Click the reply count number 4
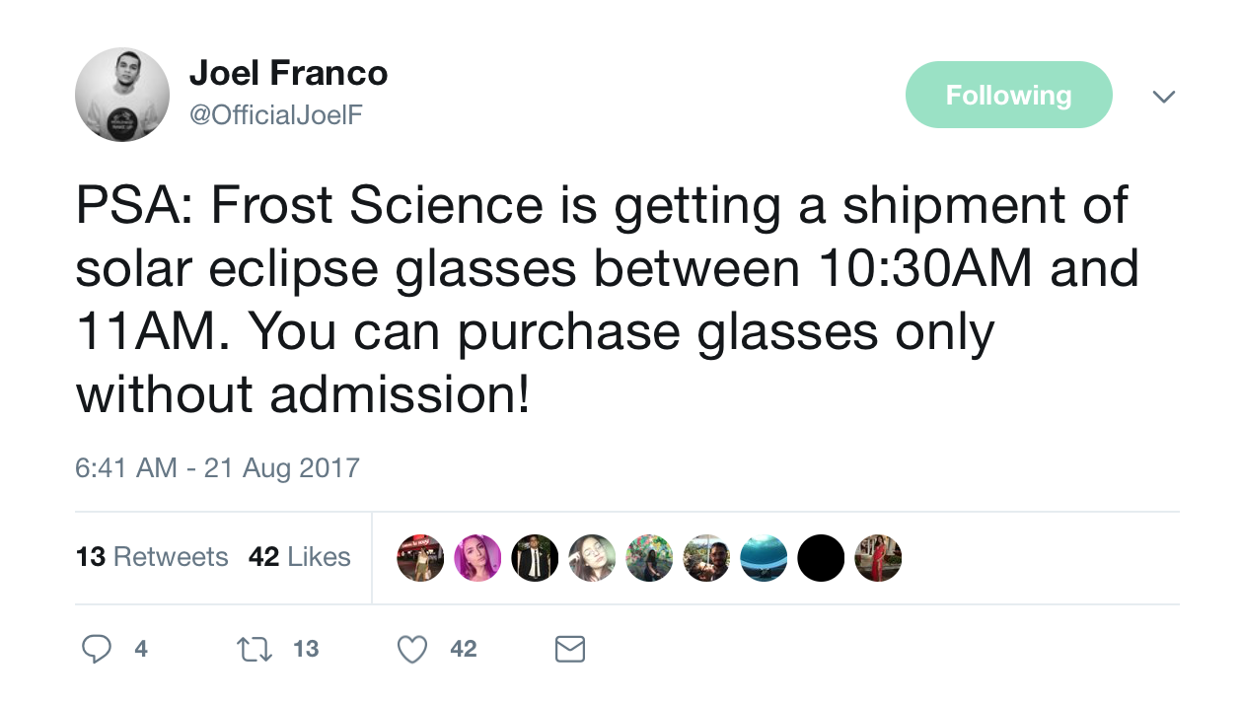1241x702 pixels. pos(141,649)
